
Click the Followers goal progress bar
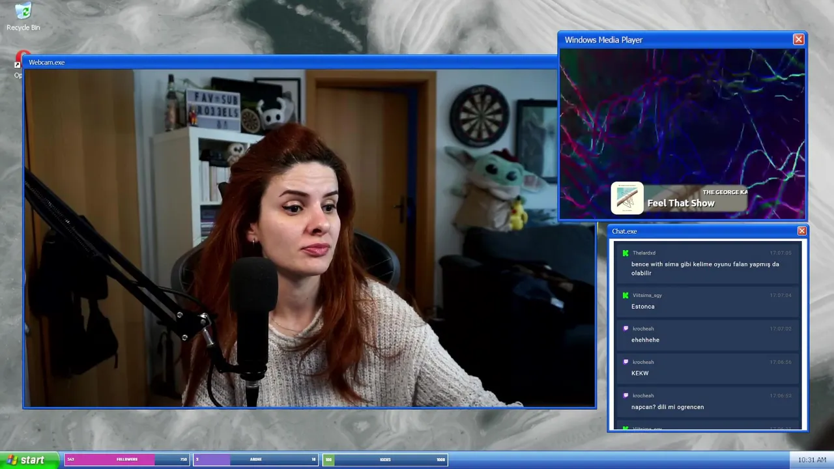(x=127, y=459)
